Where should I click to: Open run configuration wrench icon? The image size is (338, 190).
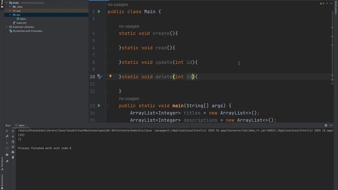(x=7, y=136)
